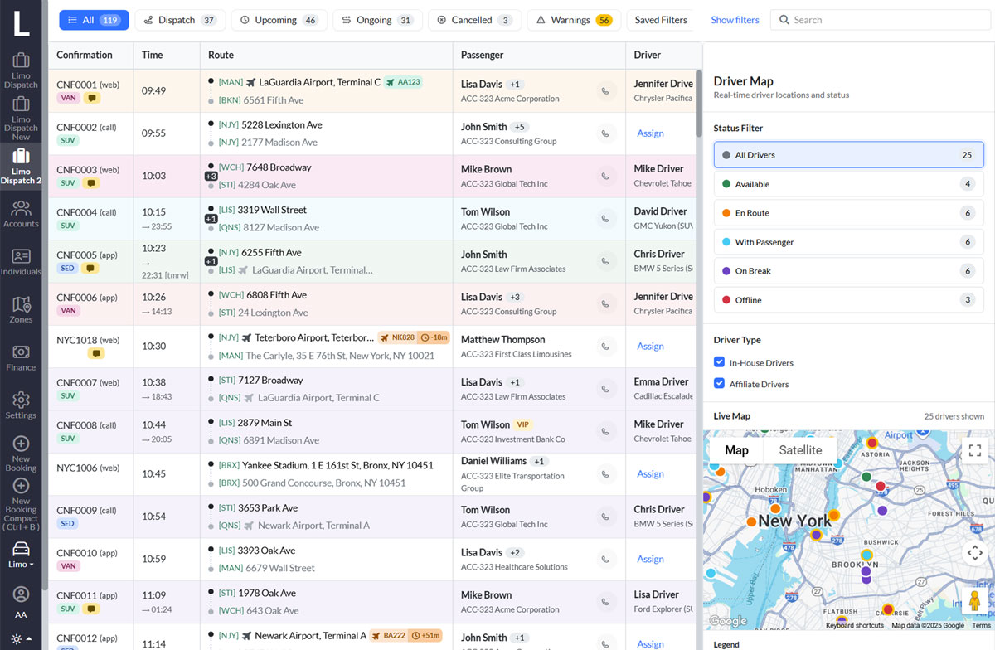The image size is (995, 650).
Task: Open the Saved Filters dropdown
Action: [x=661, y=19]
